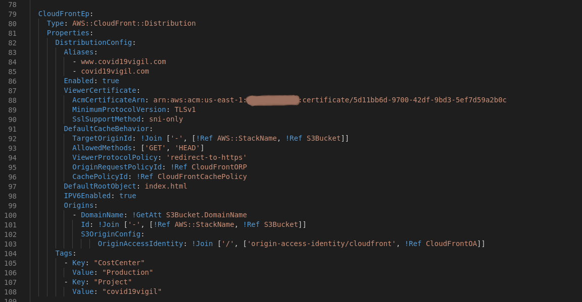Image resolution: width=582 pixels, height=302 pixels.
Task: Click the CloudFrontOA reference
Action: click(451, 244)
